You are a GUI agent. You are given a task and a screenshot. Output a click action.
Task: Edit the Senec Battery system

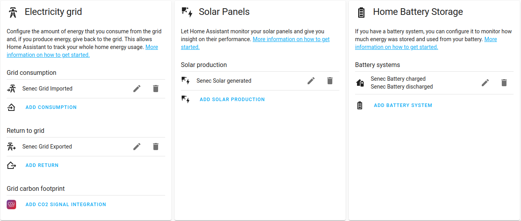[485, 83]
